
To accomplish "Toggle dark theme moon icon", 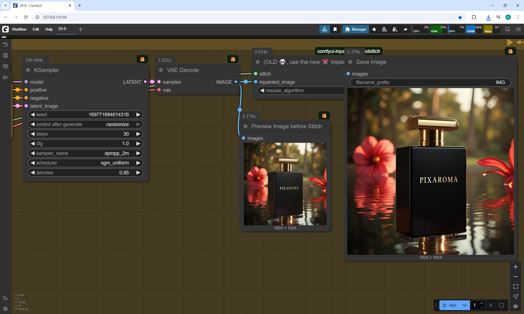I will 5,298.
